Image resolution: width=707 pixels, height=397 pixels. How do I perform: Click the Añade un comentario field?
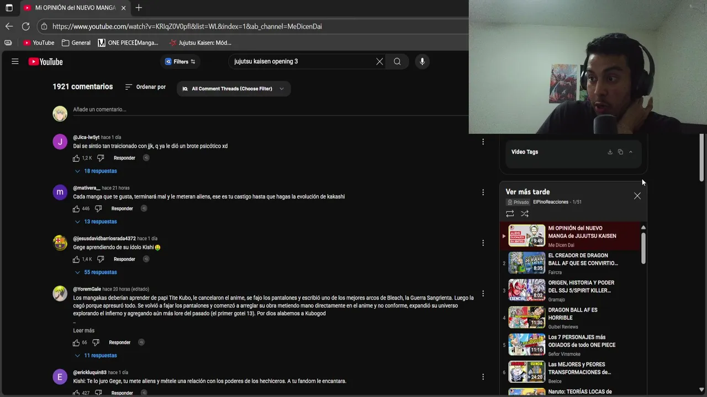271,110
